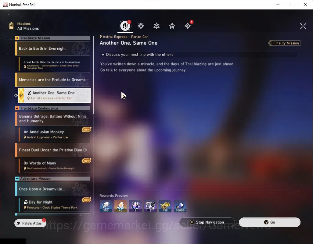The width and height of the screenshot is (313, 244).
Task: Expand the Once Upon a Dreamville... mission
Action: (53, 189)
